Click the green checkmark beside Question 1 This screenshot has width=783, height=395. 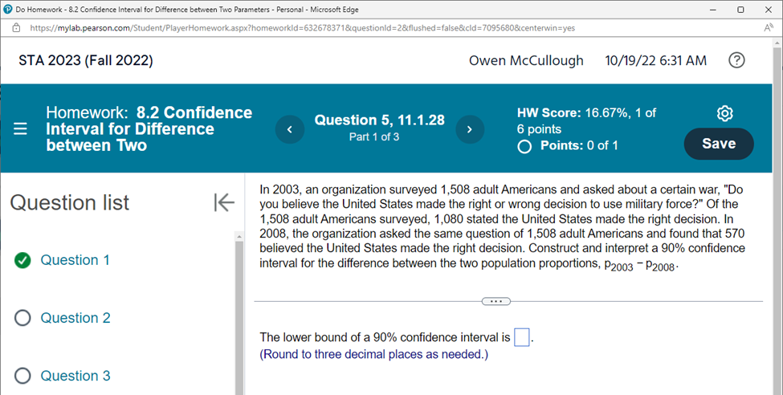coord(22,260)
